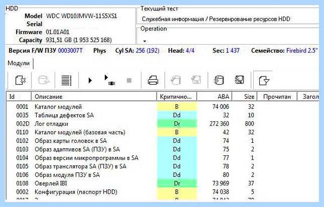Click the play arrow with chip icon
This screenshot has width=324, height=207.
(110, 80)
